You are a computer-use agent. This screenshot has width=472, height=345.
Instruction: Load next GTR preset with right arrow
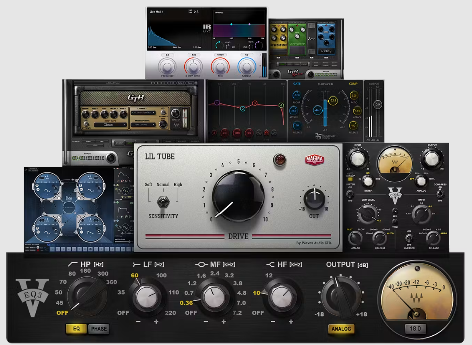165,83
